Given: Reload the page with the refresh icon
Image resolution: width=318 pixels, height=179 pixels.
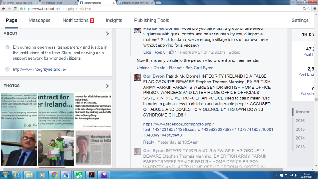Looking at the screenshot, I should (15, 9).
